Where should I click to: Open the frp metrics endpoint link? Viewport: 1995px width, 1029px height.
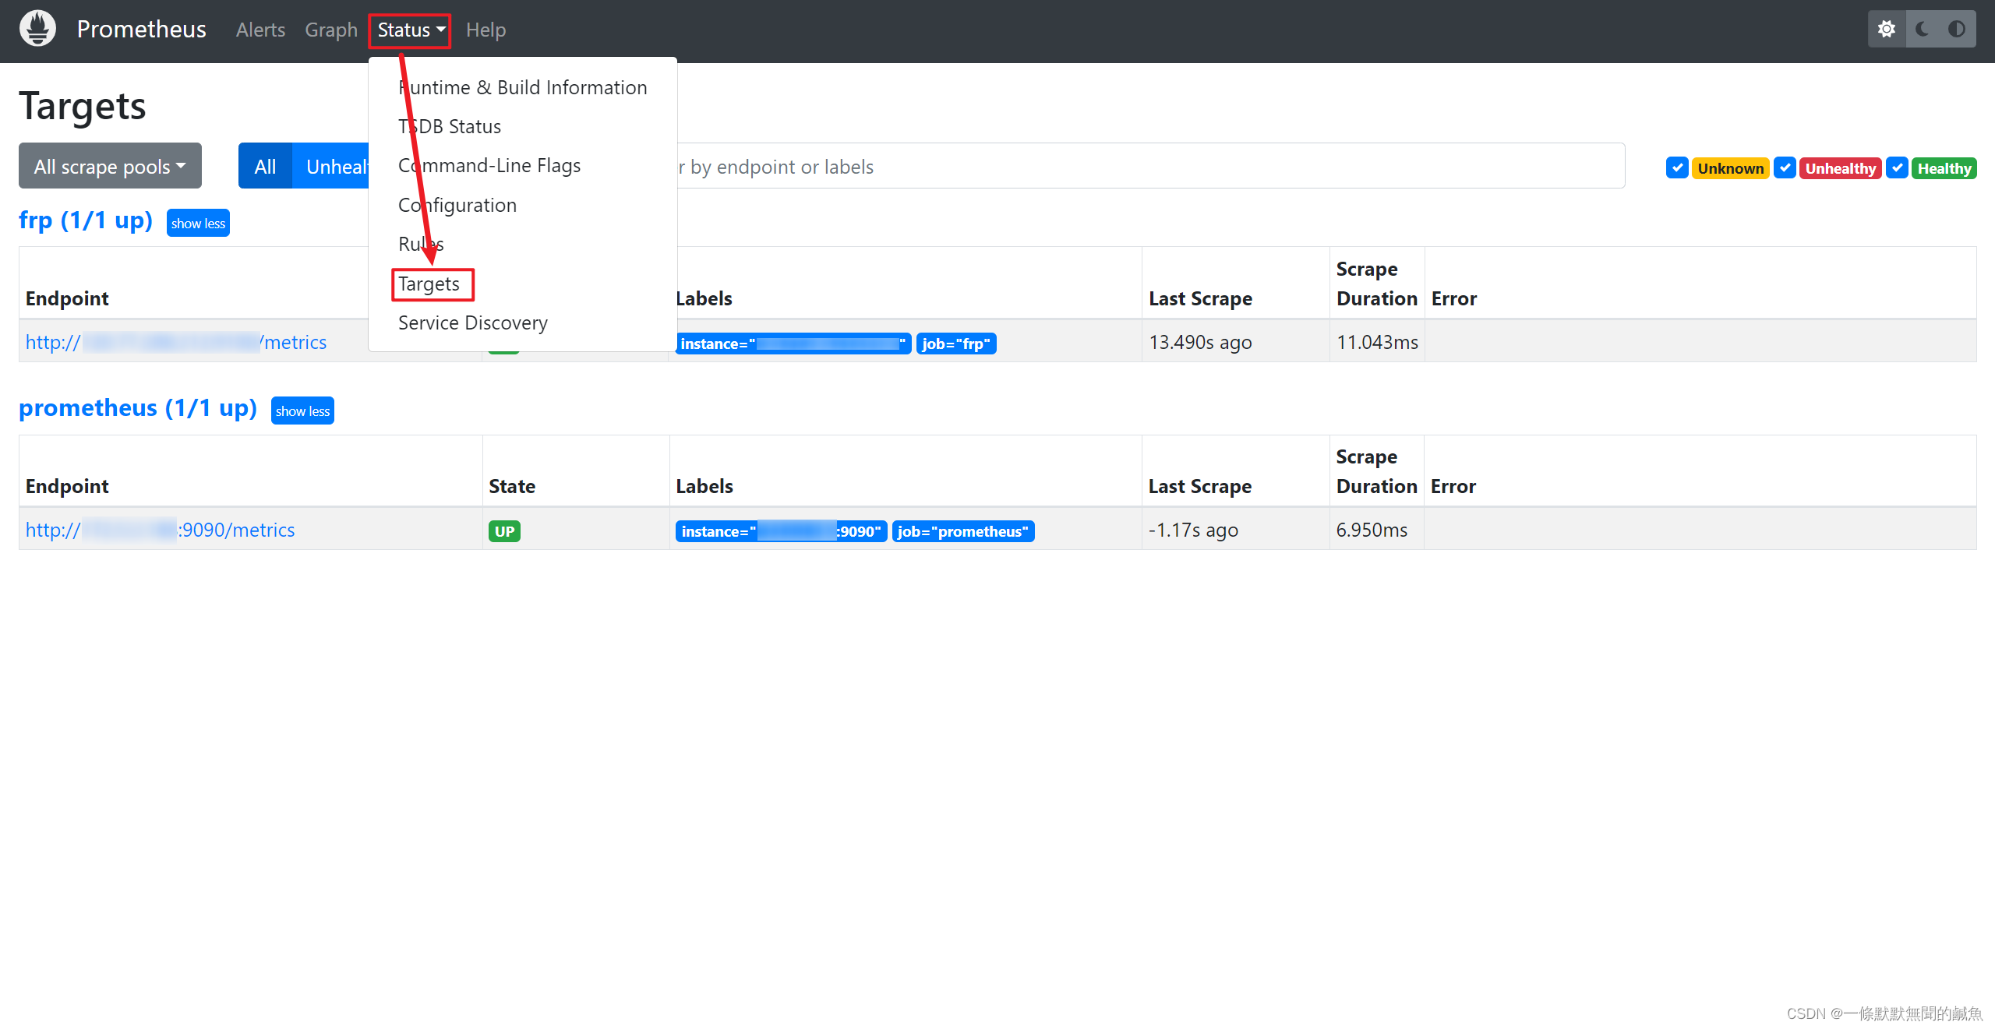pos(176,342)
